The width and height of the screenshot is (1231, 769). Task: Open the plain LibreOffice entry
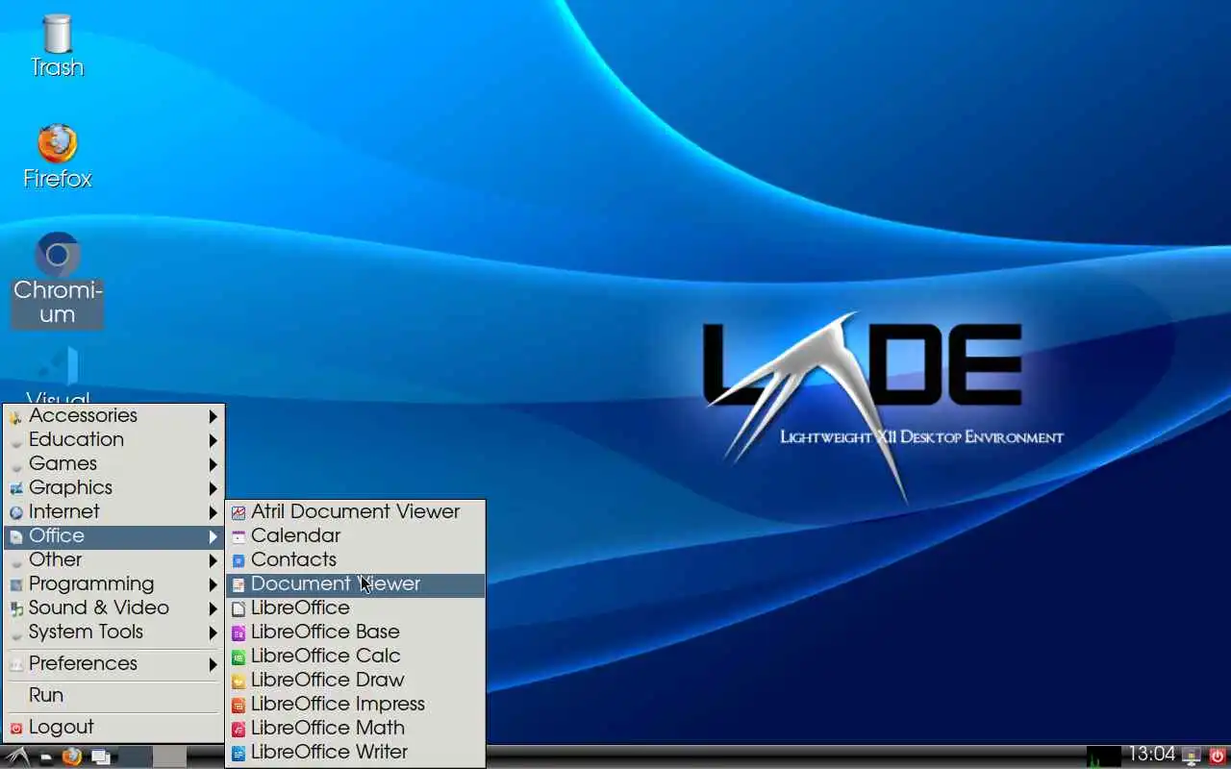355,608
